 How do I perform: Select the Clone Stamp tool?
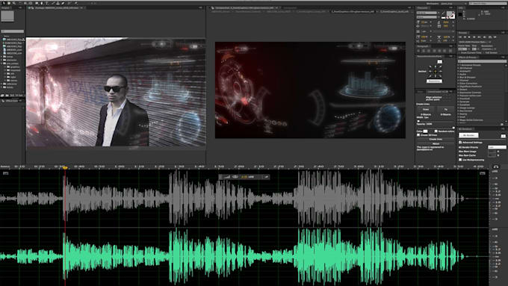[x=58, y=3]
